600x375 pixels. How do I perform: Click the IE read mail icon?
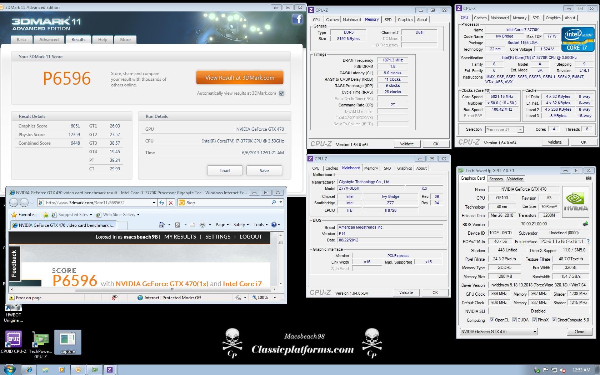(x=192, y=225)
